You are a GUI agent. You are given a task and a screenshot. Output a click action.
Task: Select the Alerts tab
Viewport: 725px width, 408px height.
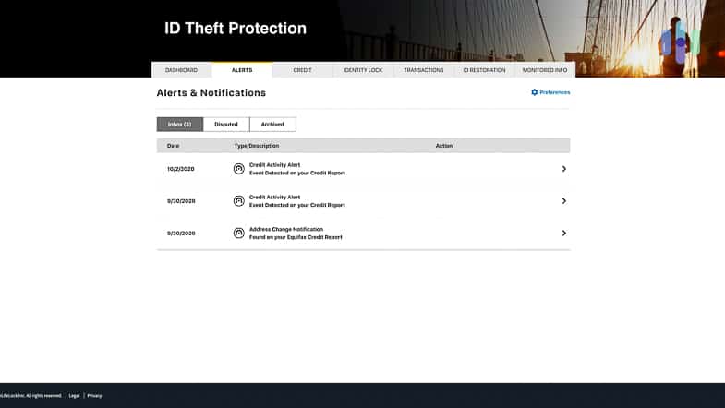[242, 70]
